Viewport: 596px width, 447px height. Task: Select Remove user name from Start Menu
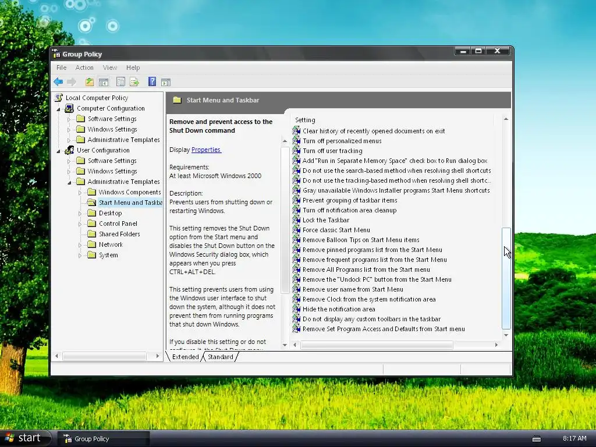click(353, 289)
